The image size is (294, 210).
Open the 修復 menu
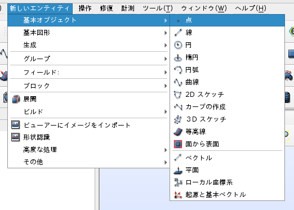(x=106, y=8)
